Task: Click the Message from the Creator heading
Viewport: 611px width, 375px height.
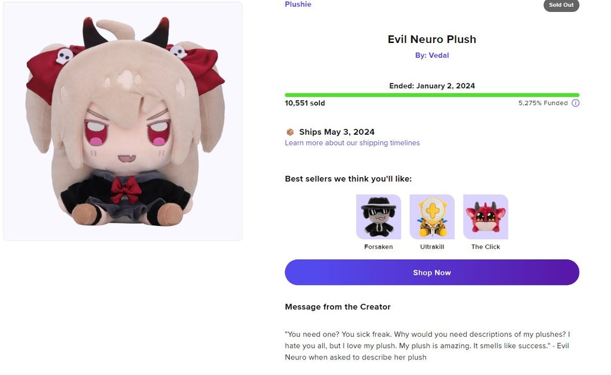Action: pos(338,307)
